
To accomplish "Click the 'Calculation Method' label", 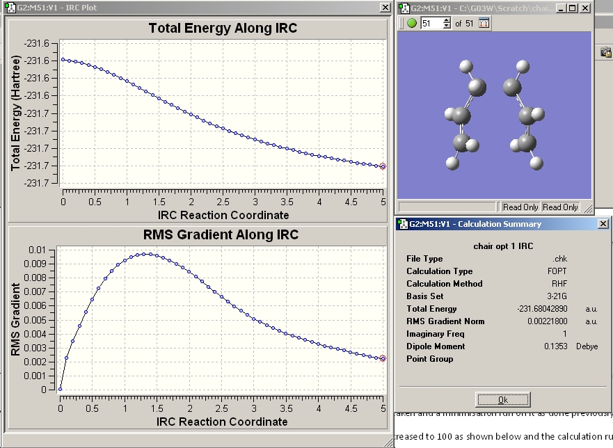I will pos(445,284).
